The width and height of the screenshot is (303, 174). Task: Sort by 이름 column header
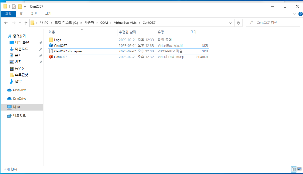coord(51,32)
